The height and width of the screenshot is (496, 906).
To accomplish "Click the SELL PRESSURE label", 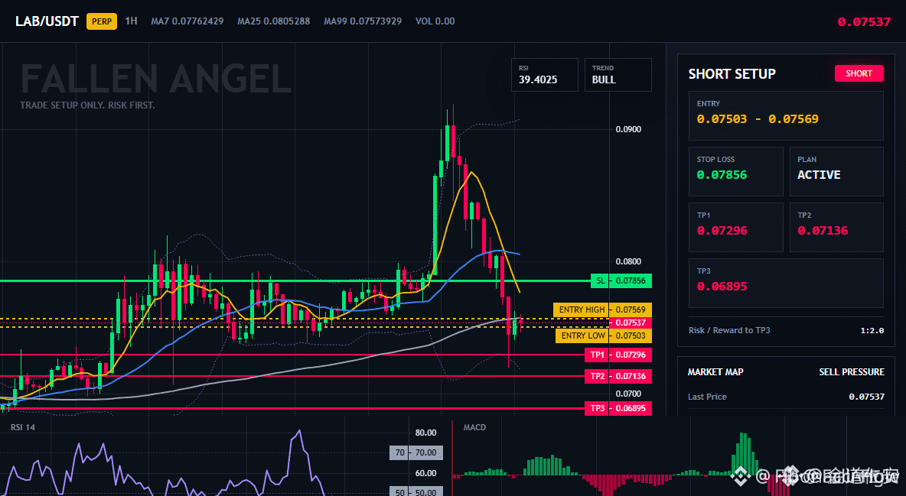I will pyautogui.click(x=851, y=372).
